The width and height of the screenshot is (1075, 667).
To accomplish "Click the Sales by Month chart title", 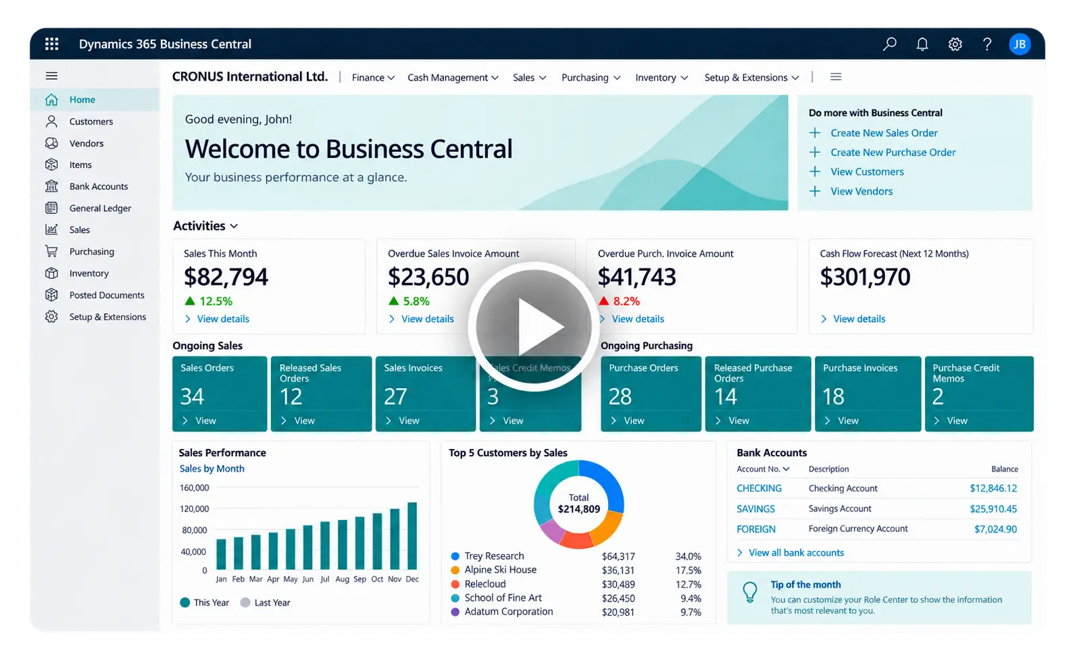I will coord(211,469).
